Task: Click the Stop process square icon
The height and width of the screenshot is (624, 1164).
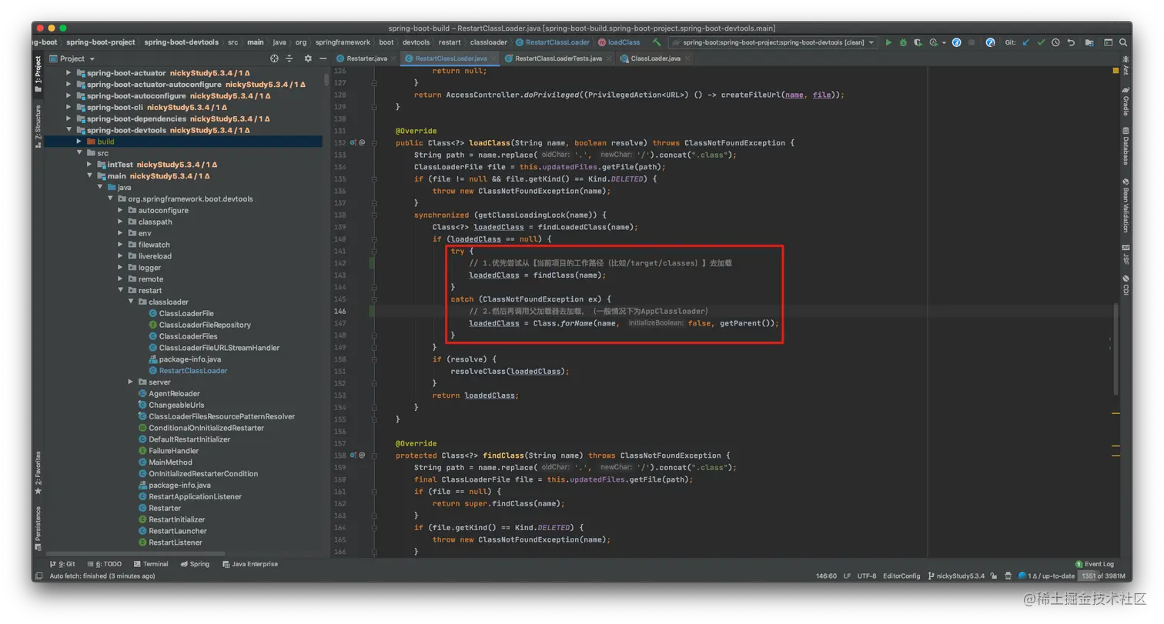Action: 972,42
